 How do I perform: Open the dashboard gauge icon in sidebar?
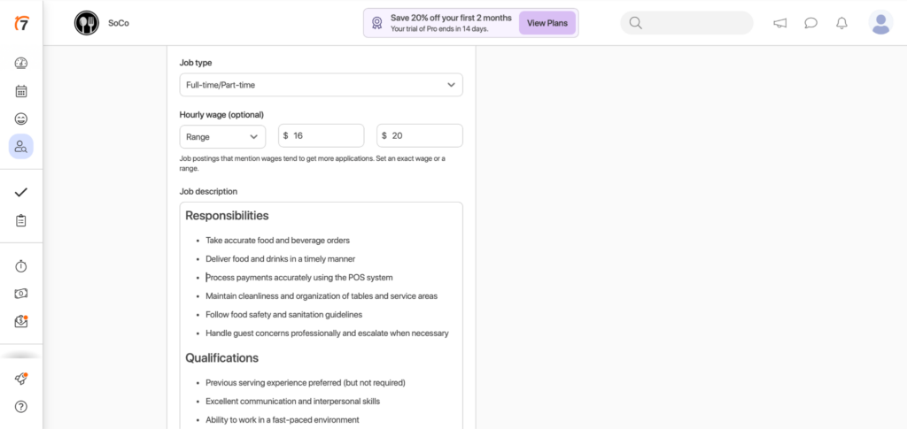[x=21, y=63]
